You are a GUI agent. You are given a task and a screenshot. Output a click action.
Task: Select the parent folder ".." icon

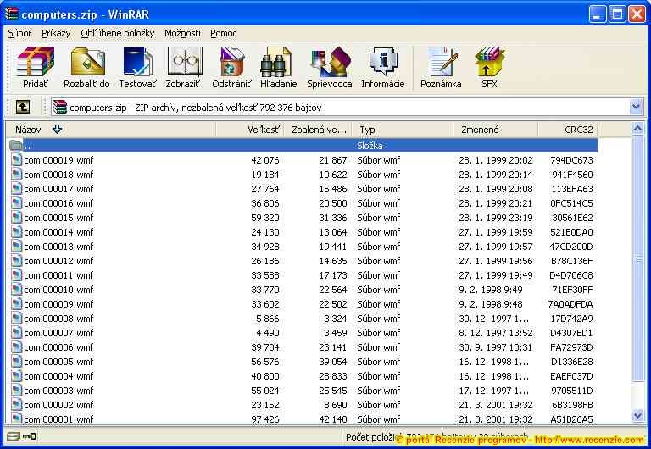point(16,145)
